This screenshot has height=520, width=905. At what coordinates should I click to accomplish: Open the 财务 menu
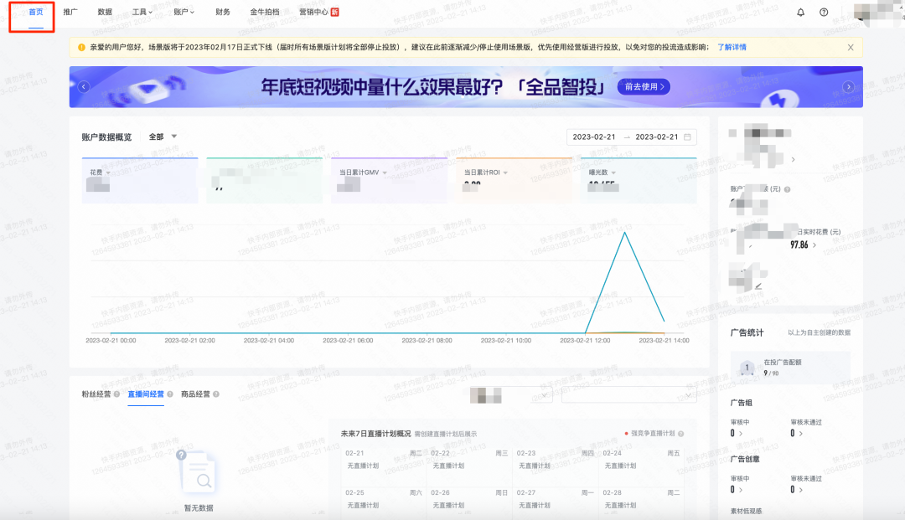click(x=223, y=12)
